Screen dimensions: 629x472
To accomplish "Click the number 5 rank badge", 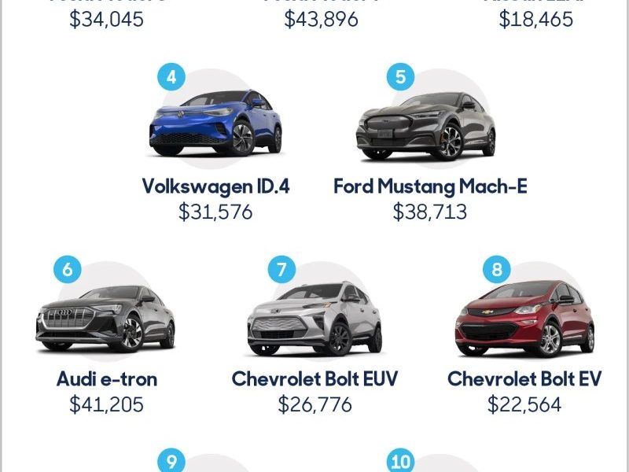I will pos(400,76).
